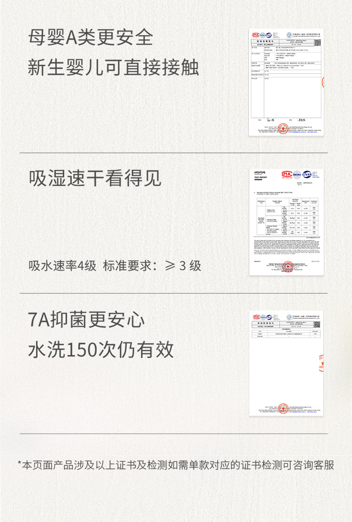Open the 母婴A类 test report thumbnail
This screenshot has width=352, height=522.
tap(286, 82)
